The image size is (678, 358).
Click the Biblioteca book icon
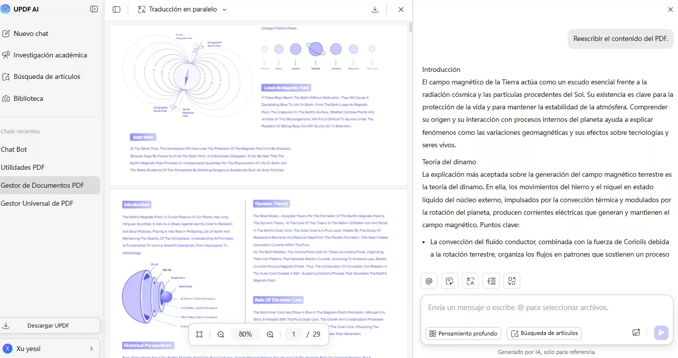click(x=6, y=98)
